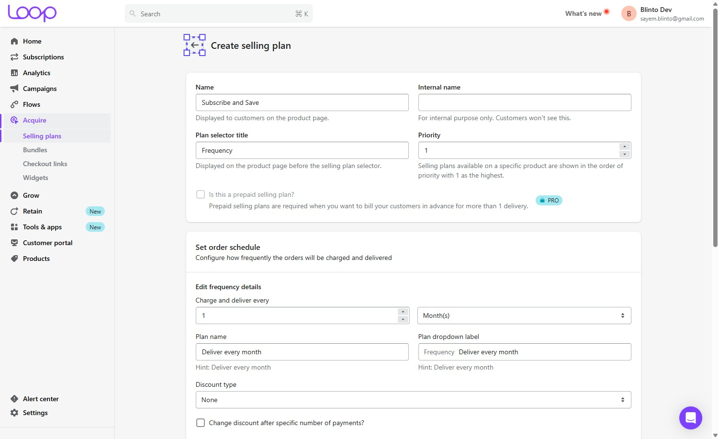The height and width of the screenshot is (439, 719).
Task: Increase the charge and deliver interval
Action: tap(403, 312)
